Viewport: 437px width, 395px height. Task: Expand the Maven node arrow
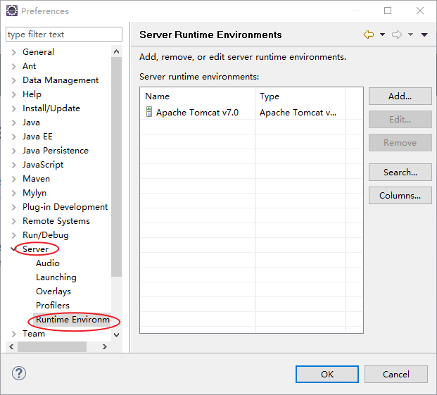click(x=13, y=179)
